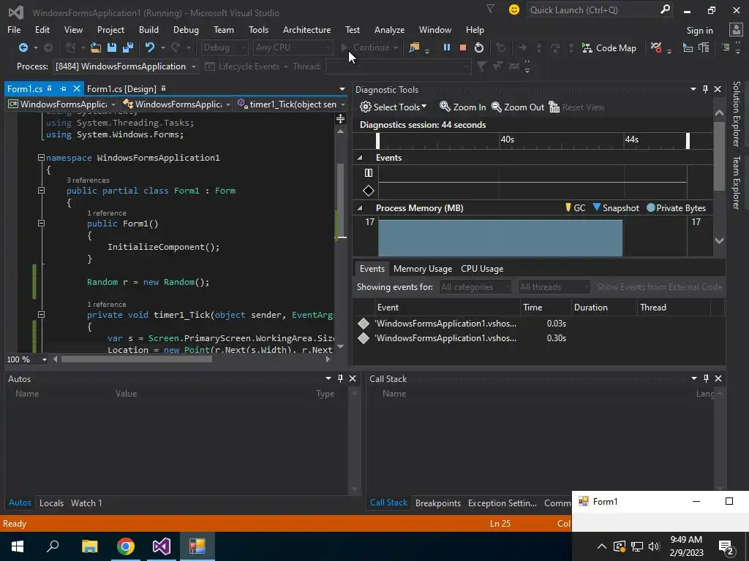Open the Debug menu
749x561 pixels.
(x=186, y=29)
